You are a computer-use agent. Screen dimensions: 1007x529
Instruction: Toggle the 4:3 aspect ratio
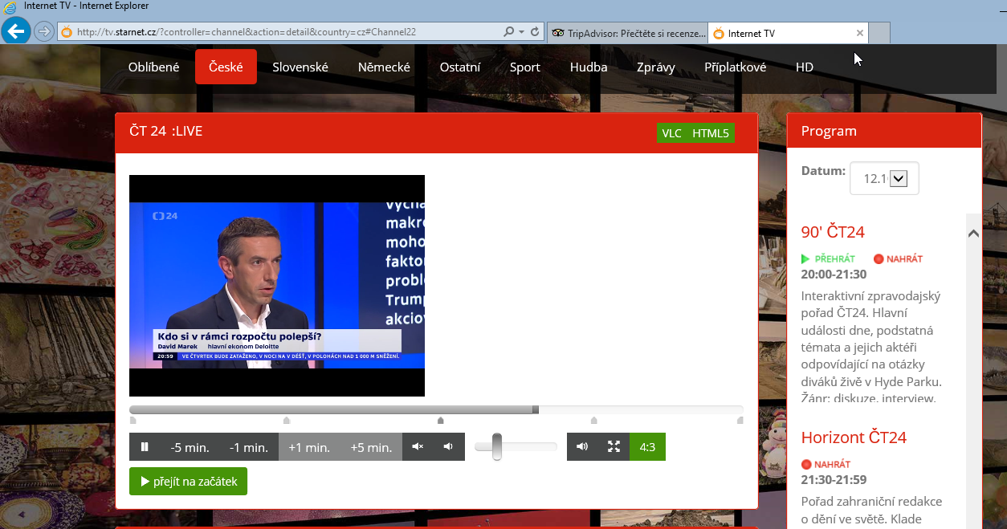647,447
